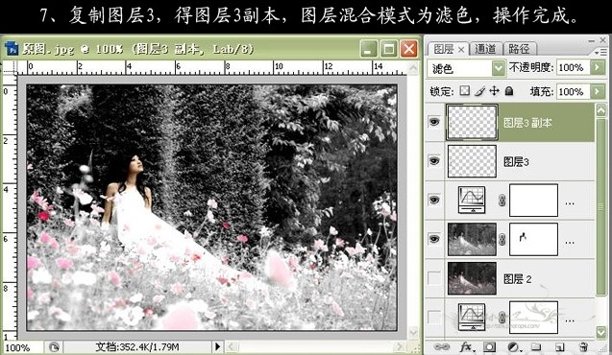Switch to the 通道 channels tab
Viewport: 612px width, 355px height.
(485, 49)
